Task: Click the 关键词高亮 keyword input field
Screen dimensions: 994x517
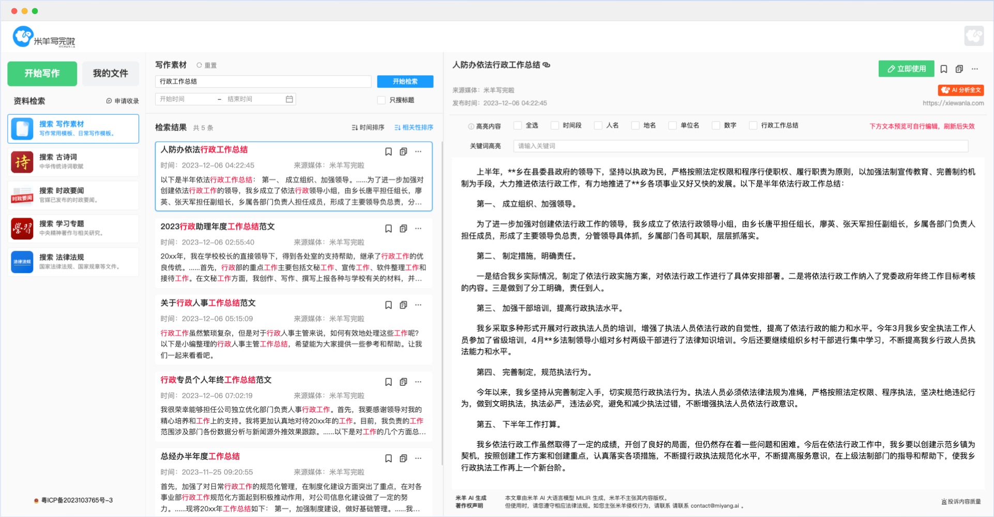Action: click(741, 146)
